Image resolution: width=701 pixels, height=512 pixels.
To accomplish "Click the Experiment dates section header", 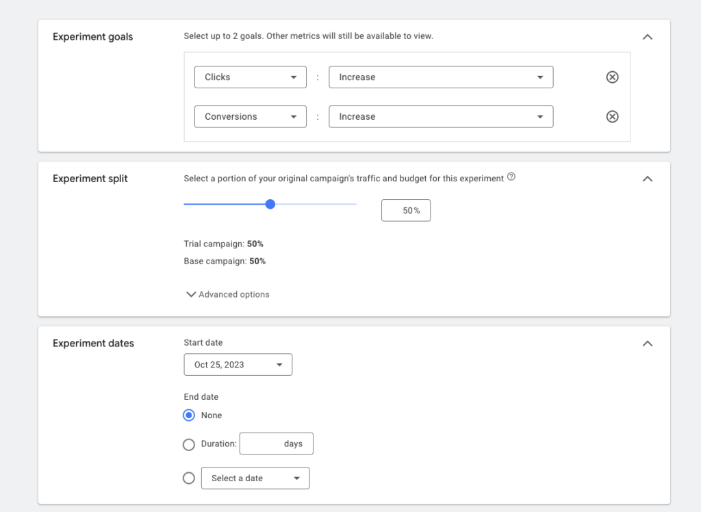I will pyautogui.click(x=92, y=343).
